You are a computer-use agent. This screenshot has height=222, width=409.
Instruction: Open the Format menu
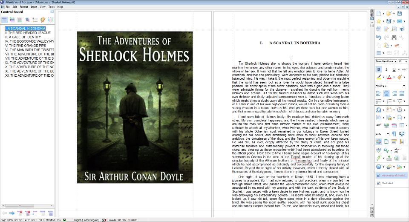point(24,7)
